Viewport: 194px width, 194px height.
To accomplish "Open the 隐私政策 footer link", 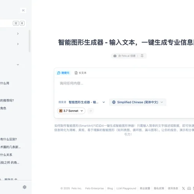I will tap(159, 188).
